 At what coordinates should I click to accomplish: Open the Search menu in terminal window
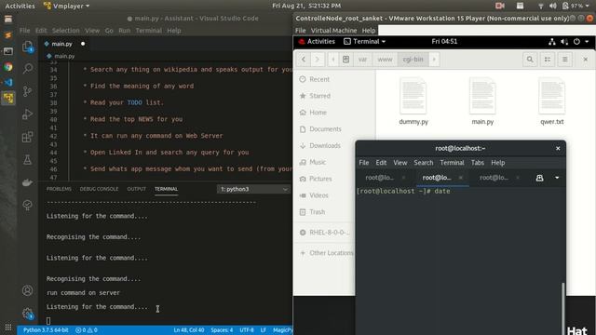[x=424, y=163]
